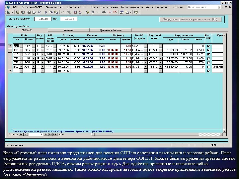The image size is (239, 179).
Task: Click the Sort Ascending icon
Action: click(75, 12)
